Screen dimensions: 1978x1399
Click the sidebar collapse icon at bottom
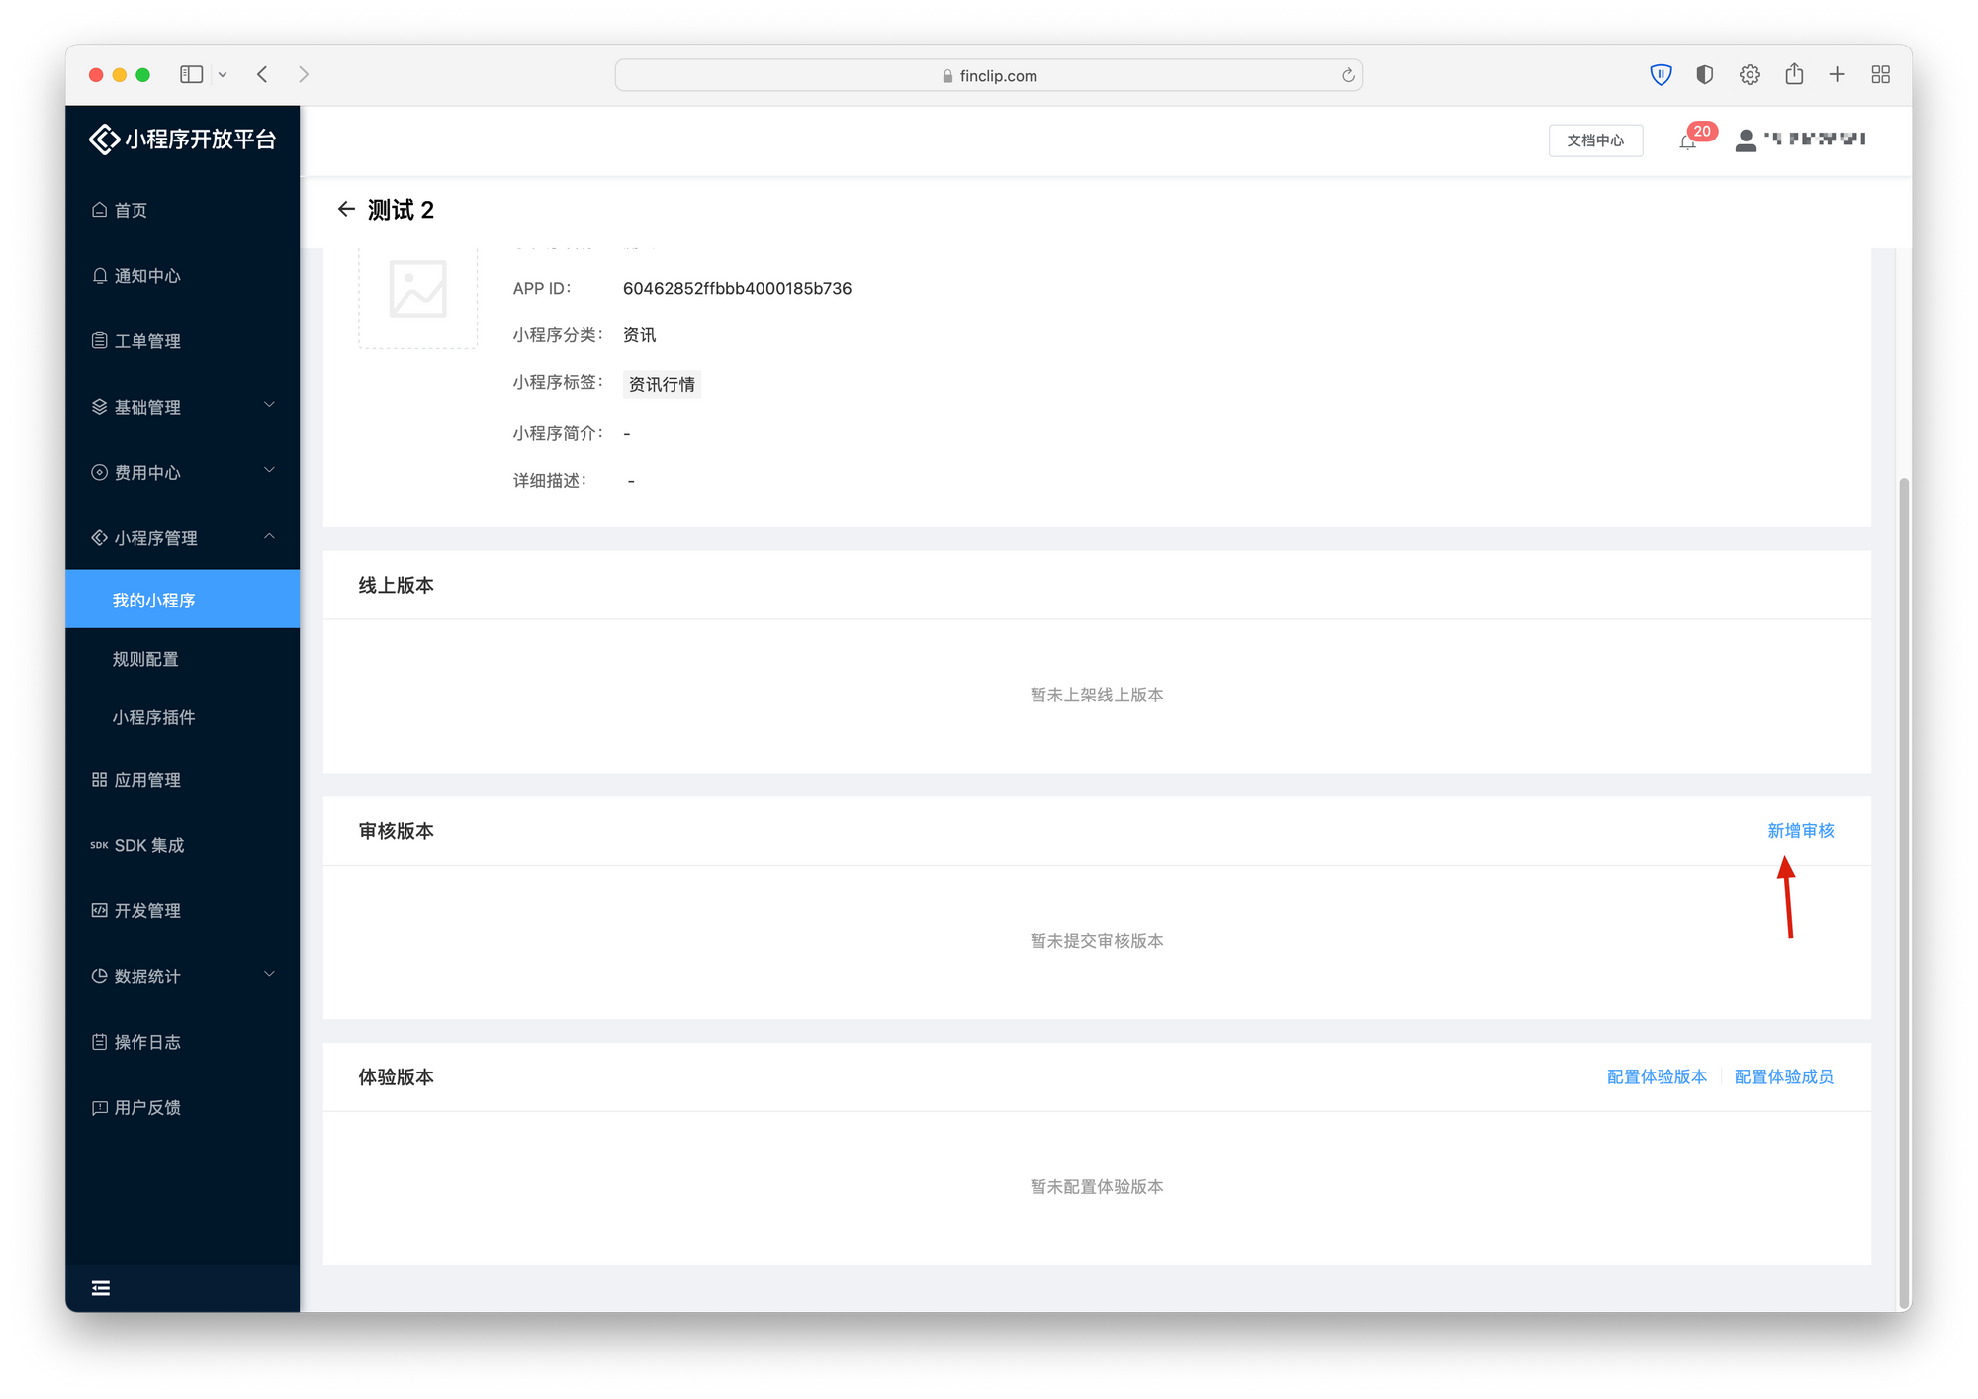(x=101, y=1287)
